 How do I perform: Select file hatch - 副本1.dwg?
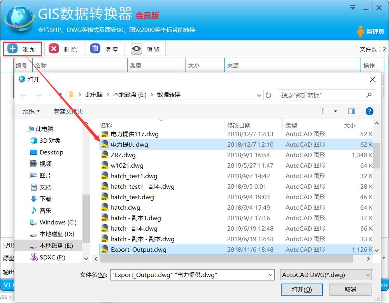pyautogui.click(x=236, y=218)
